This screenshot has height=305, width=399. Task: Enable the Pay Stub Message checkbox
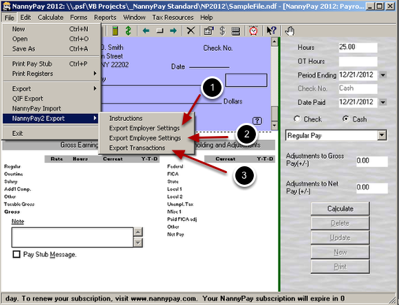(17, 254)
